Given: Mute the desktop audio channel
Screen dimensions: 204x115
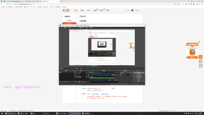Looking at the screenshot, I should pos(114,80).
